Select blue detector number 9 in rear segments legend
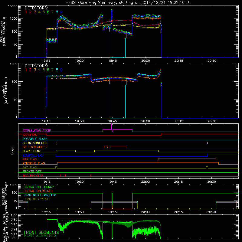242x242 pixels. click(x=61, y=70)
